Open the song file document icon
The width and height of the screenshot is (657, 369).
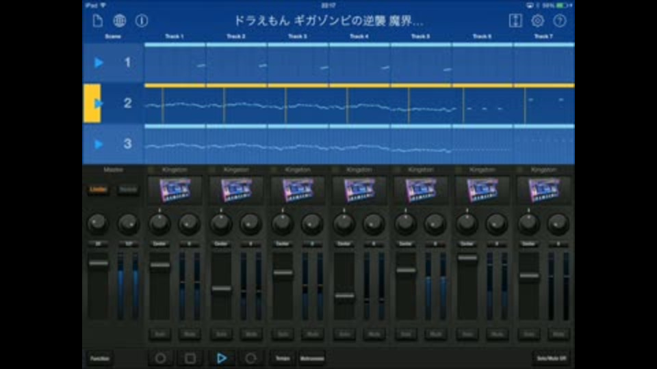click(x=98, y=20)
